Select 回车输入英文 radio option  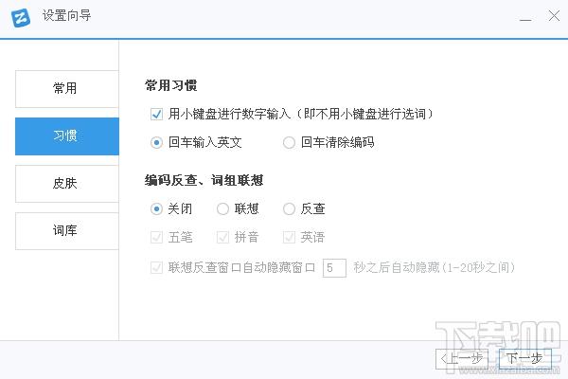point(156,142)
